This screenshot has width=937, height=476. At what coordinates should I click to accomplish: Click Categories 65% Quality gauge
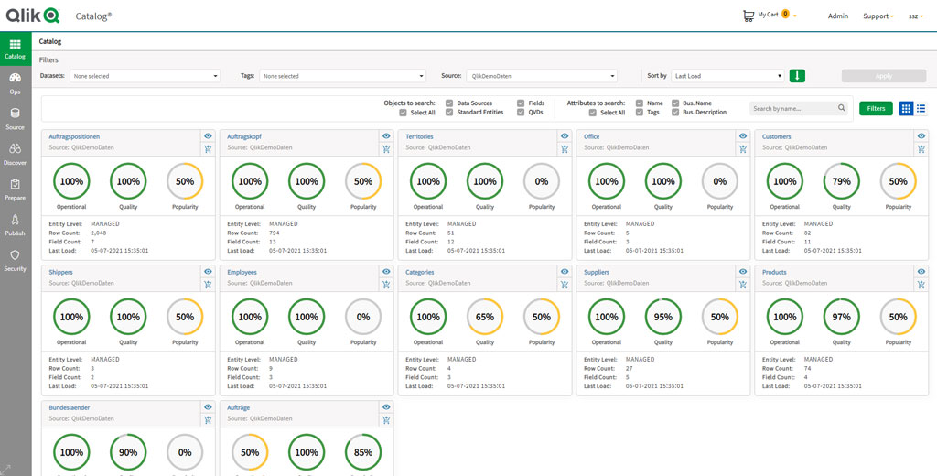(485, 317)
